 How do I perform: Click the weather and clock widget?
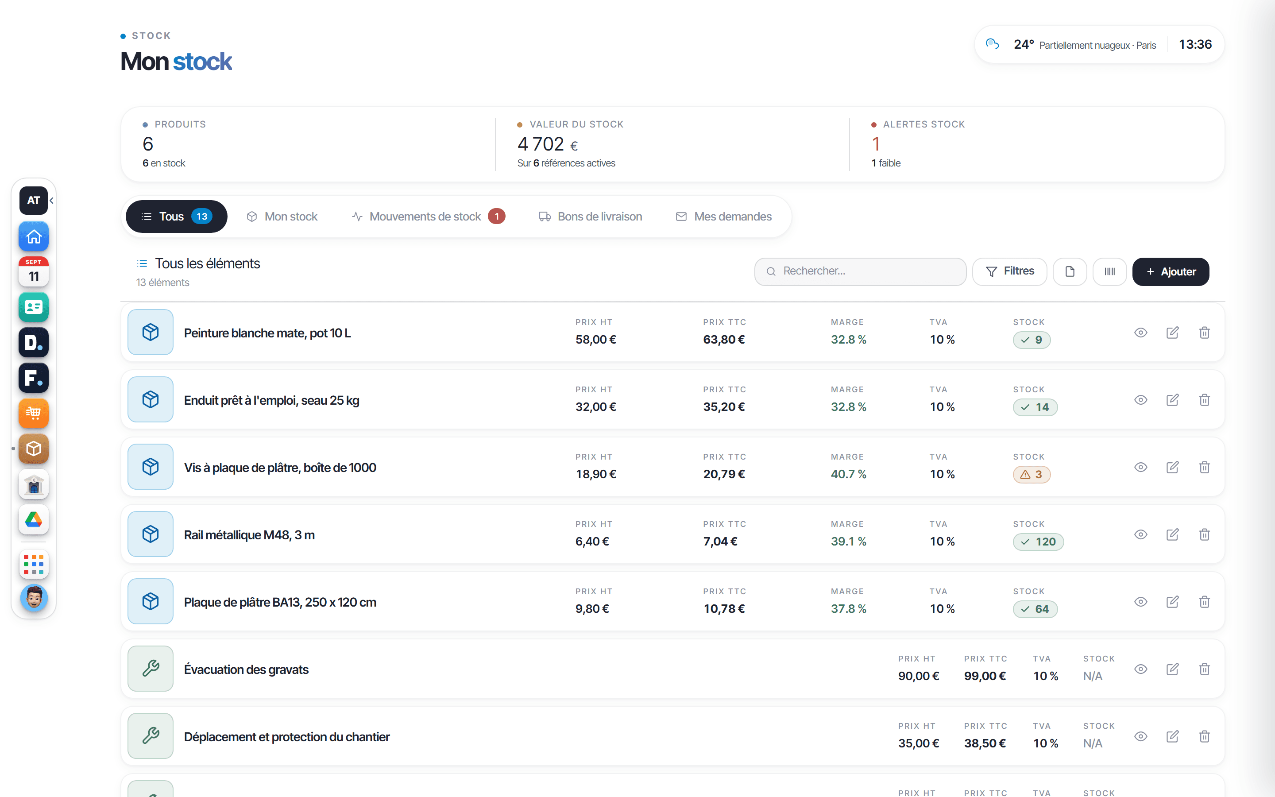click(1099, 44)
